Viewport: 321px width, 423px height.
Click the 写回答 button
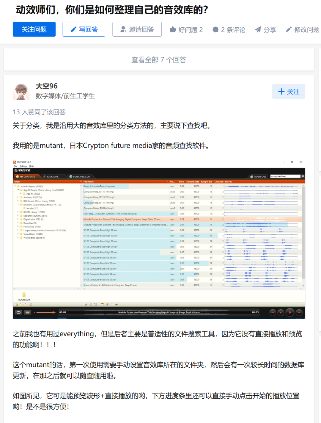[84, 29]
